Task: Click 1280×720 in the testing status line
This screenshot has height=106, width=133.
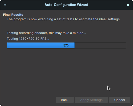Action: pos(27,39)
